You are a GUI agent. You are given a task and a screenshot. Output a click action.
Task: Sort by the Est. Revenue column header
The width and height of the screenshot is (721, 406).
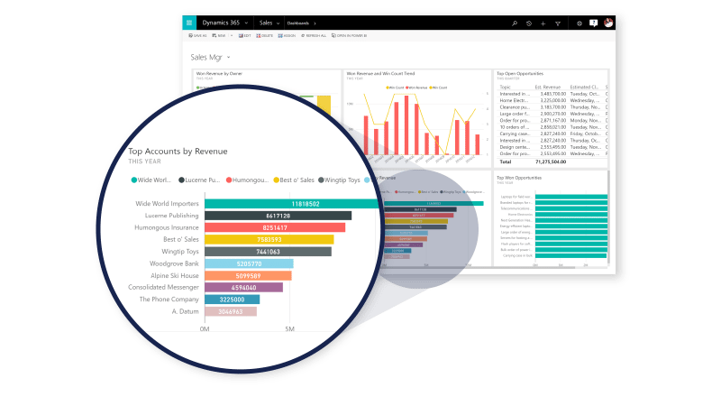pyautogui.click(x=548, y=87)
